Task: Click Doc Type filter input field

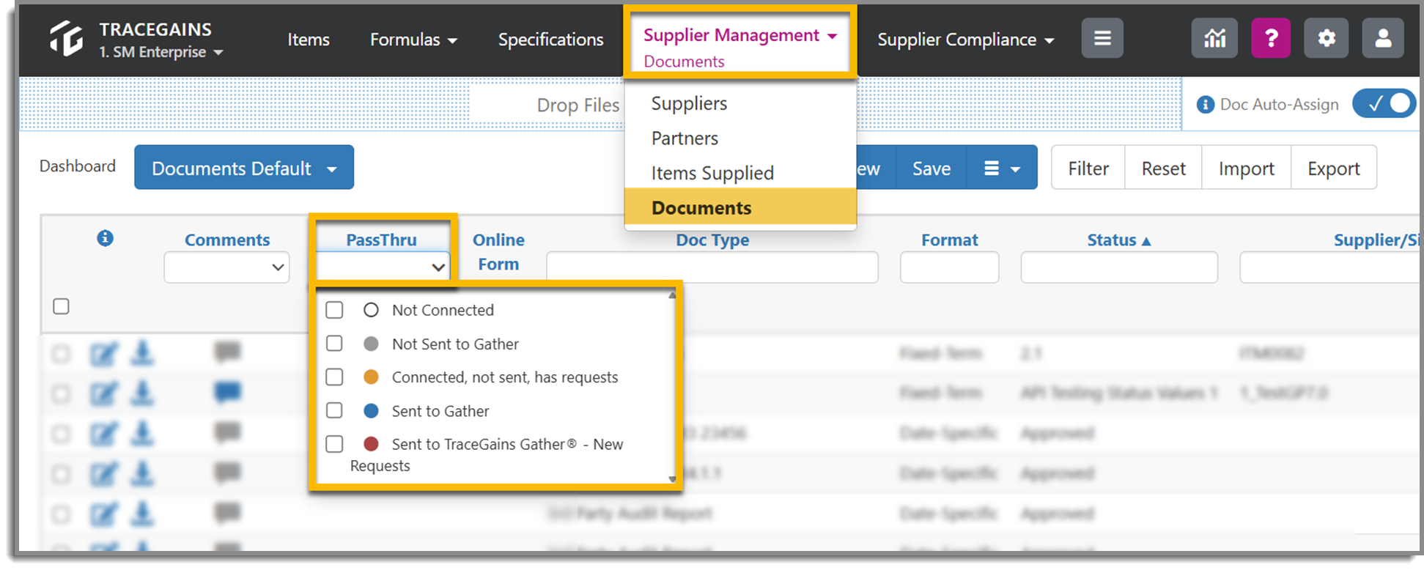Action: coord(712,267)
